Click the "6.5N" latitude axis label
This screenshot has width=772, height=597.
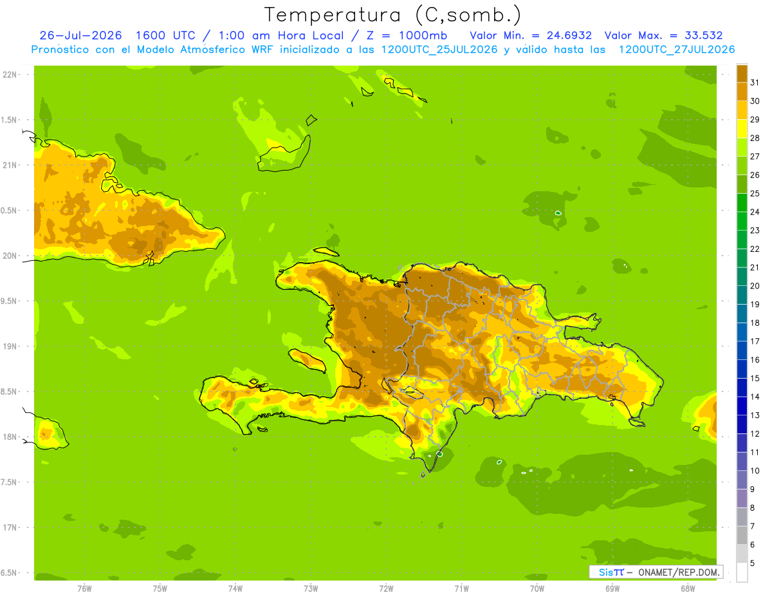click(9, 573)
